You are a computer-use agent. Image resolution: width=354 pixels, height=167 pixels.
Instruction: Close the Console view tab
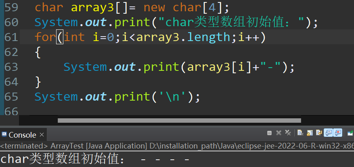[x=42, y=134]
